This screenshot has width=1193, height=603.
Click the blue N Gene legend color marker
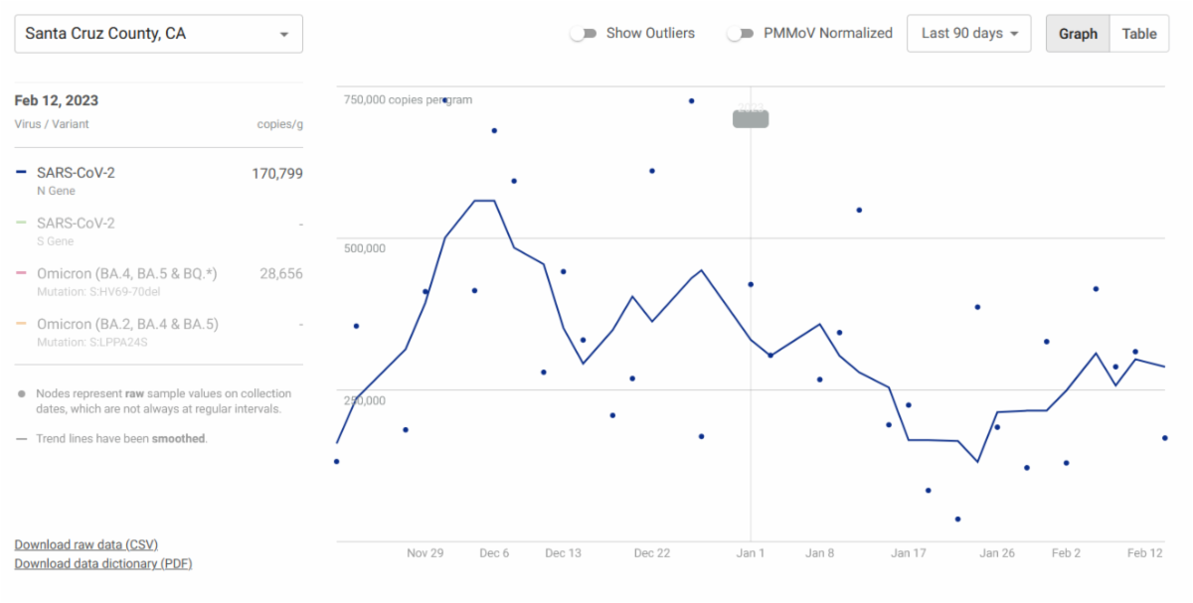point(22,173)
